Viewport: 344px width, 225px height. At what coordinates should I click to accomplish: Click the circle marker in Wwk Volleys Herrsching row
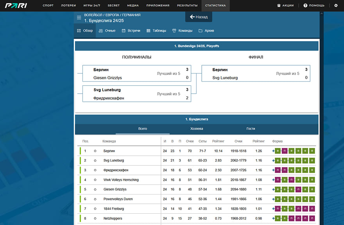tap(95, 180)
